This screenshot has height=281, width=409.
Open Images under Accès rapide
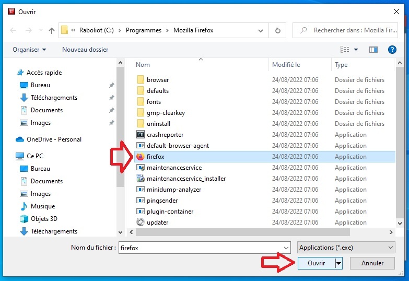(41, 123)
